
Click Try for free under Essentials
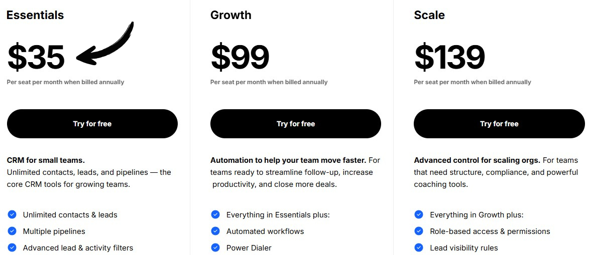pos(92,124)
